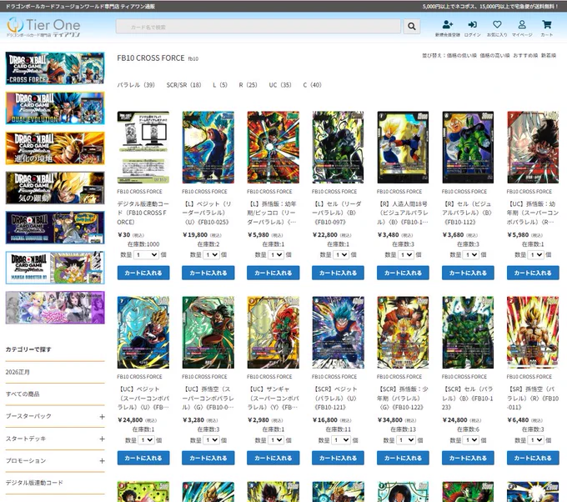The height and width of the screenshot is (502, 567).
Task: Filter by R (25) tab
Action: [248, 85]
